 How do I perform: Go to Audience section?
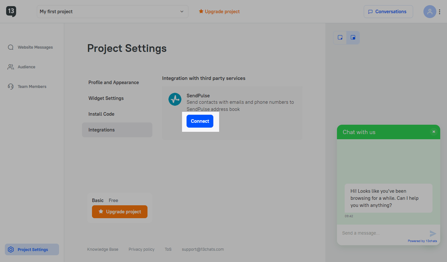tap(26, 67)
